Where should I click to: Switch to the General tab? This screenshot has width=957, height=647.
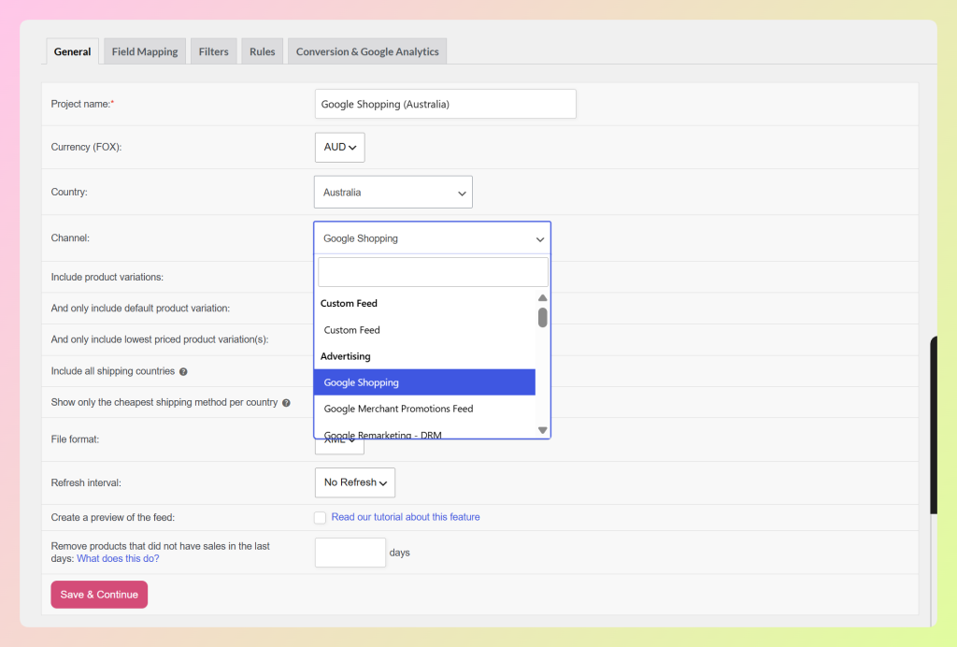(72, 51)
